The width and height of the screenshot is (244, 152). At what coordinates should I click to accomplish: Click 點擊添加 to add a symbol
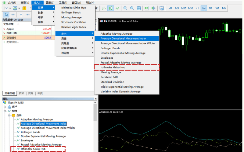click(13, 42)
